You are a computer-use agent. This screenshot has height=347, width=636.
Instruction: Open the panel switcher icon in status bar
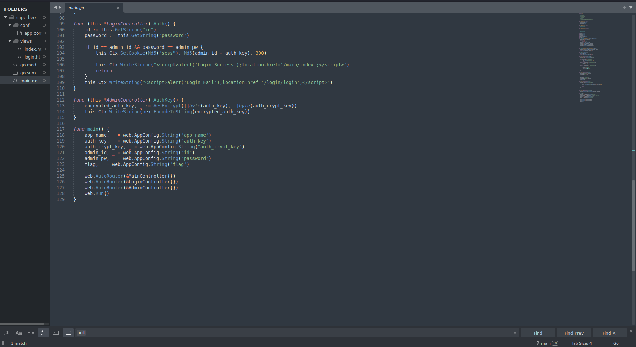coord(5,343)
